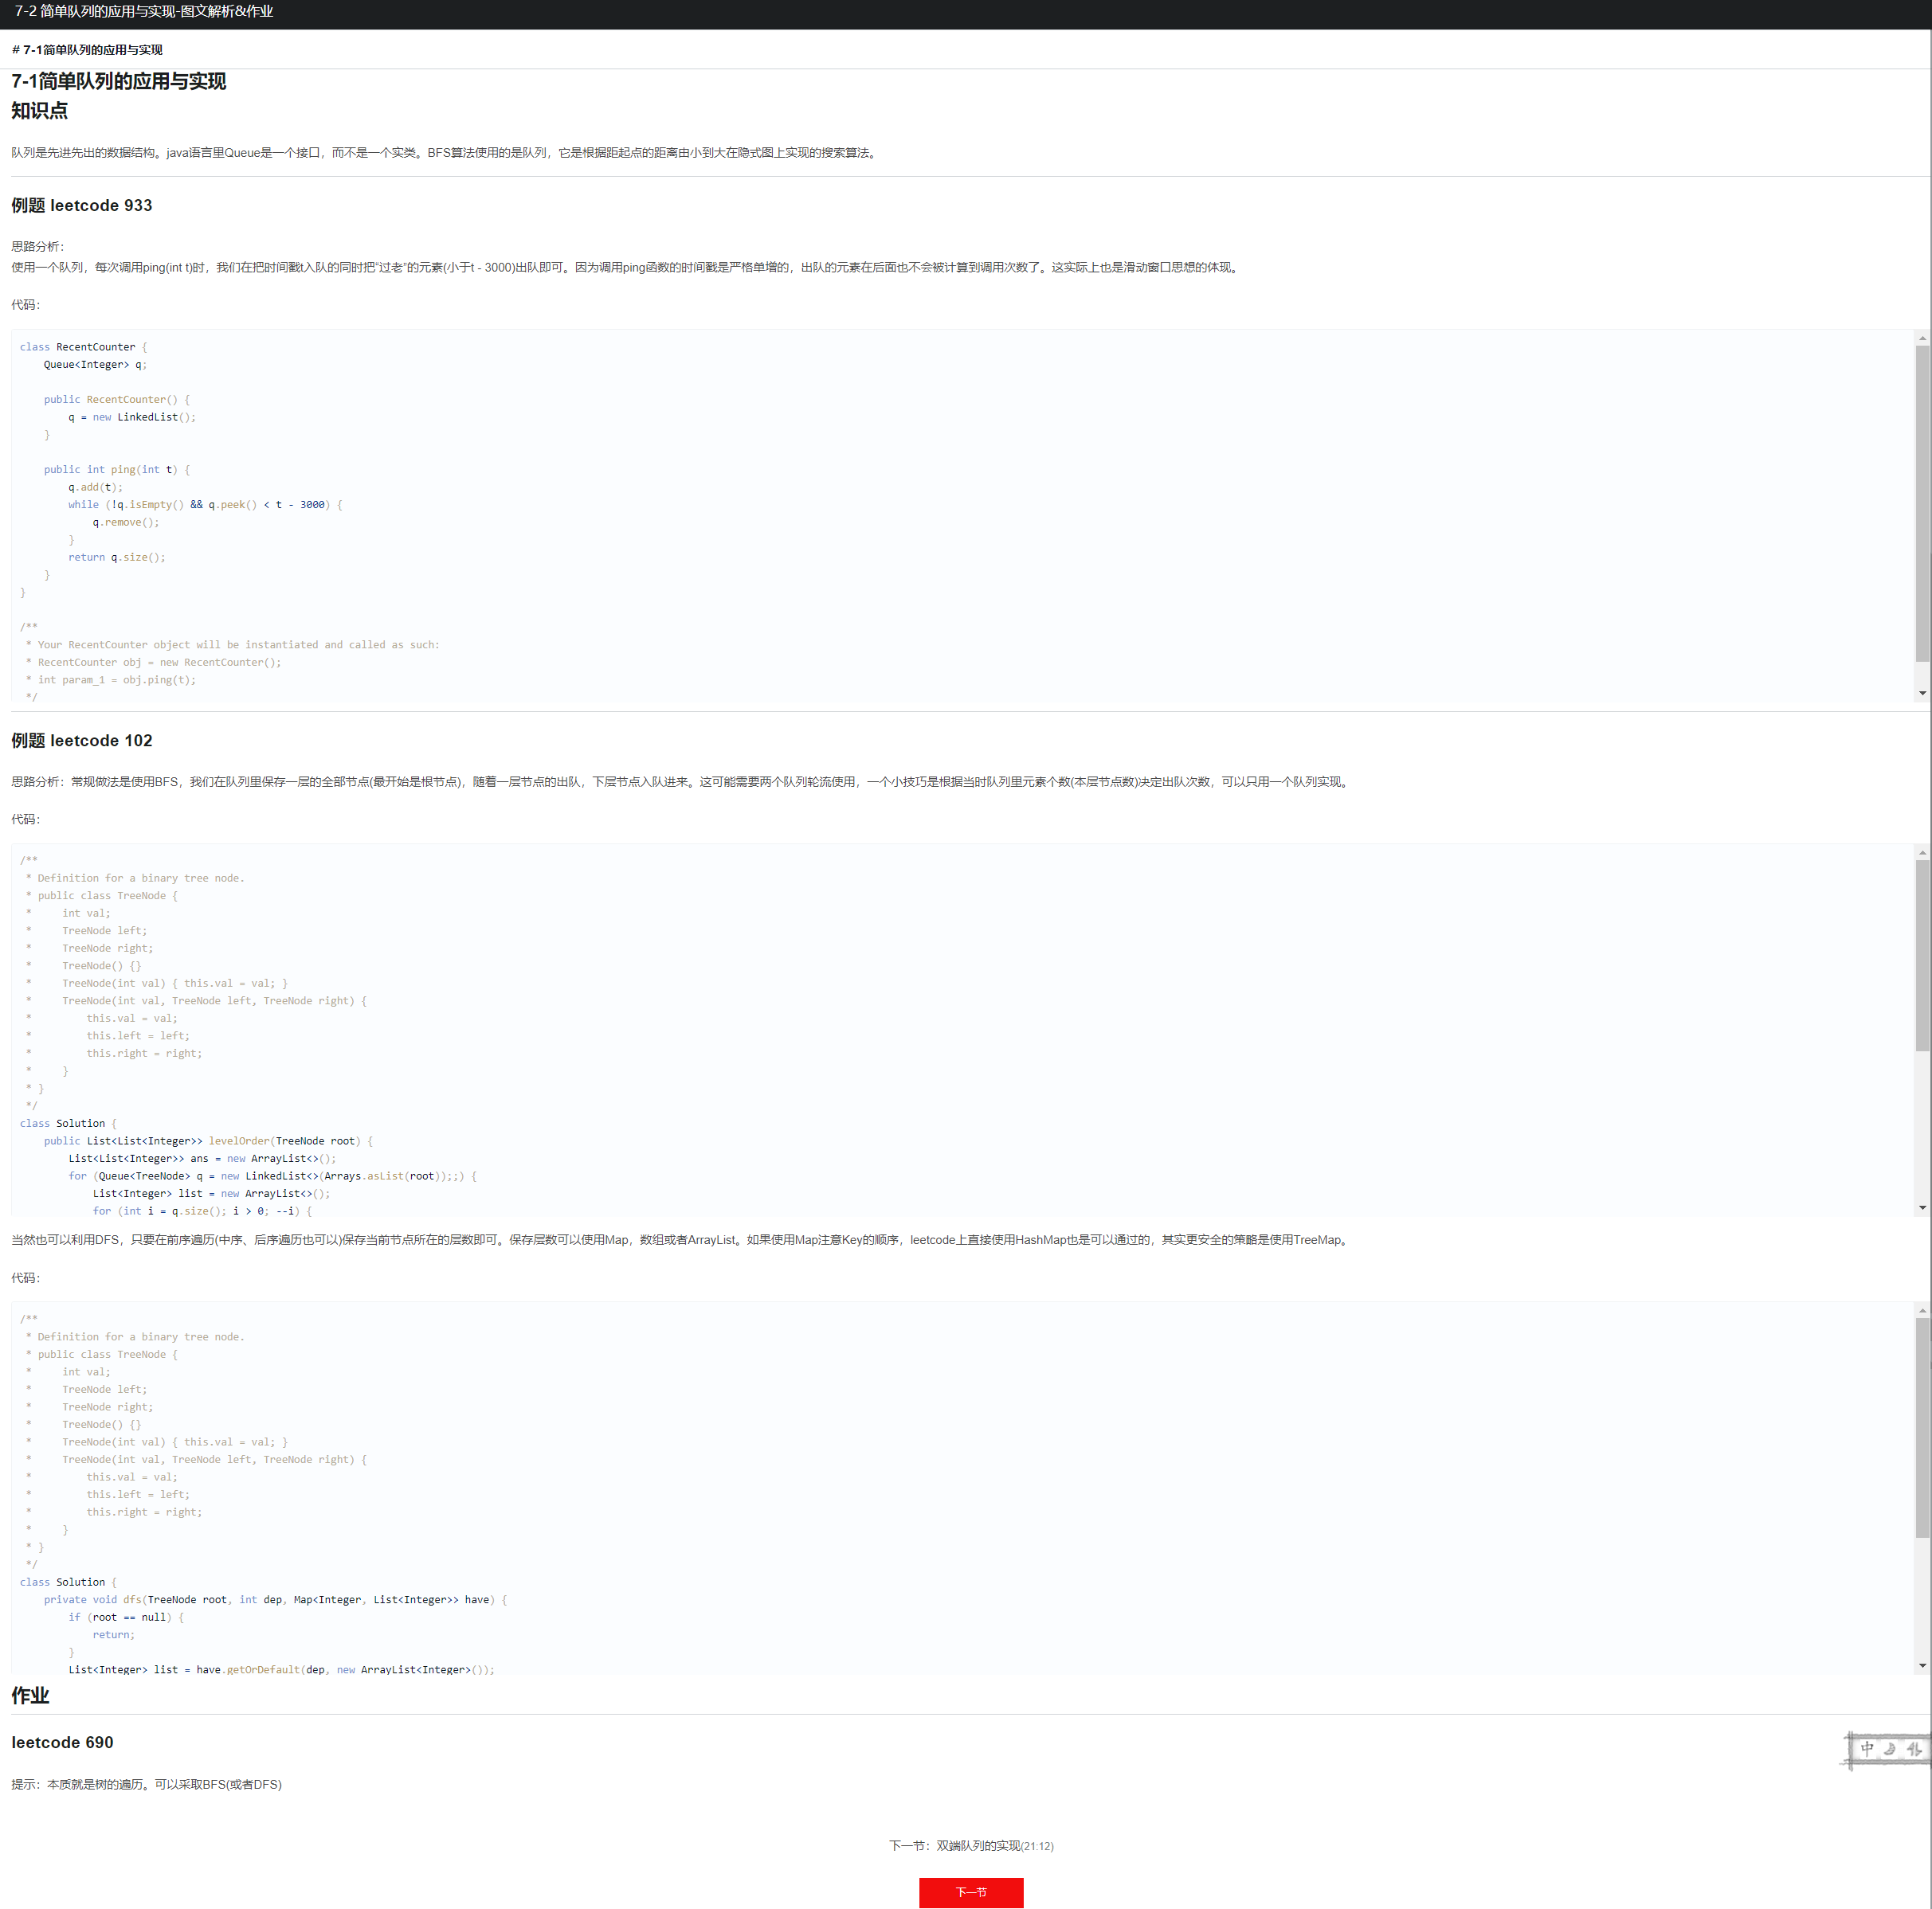The width and height of the screenshot is (1932, 1909).
Task: Click the dfs code scrollbar thumb
Action: (1922, 1426)
